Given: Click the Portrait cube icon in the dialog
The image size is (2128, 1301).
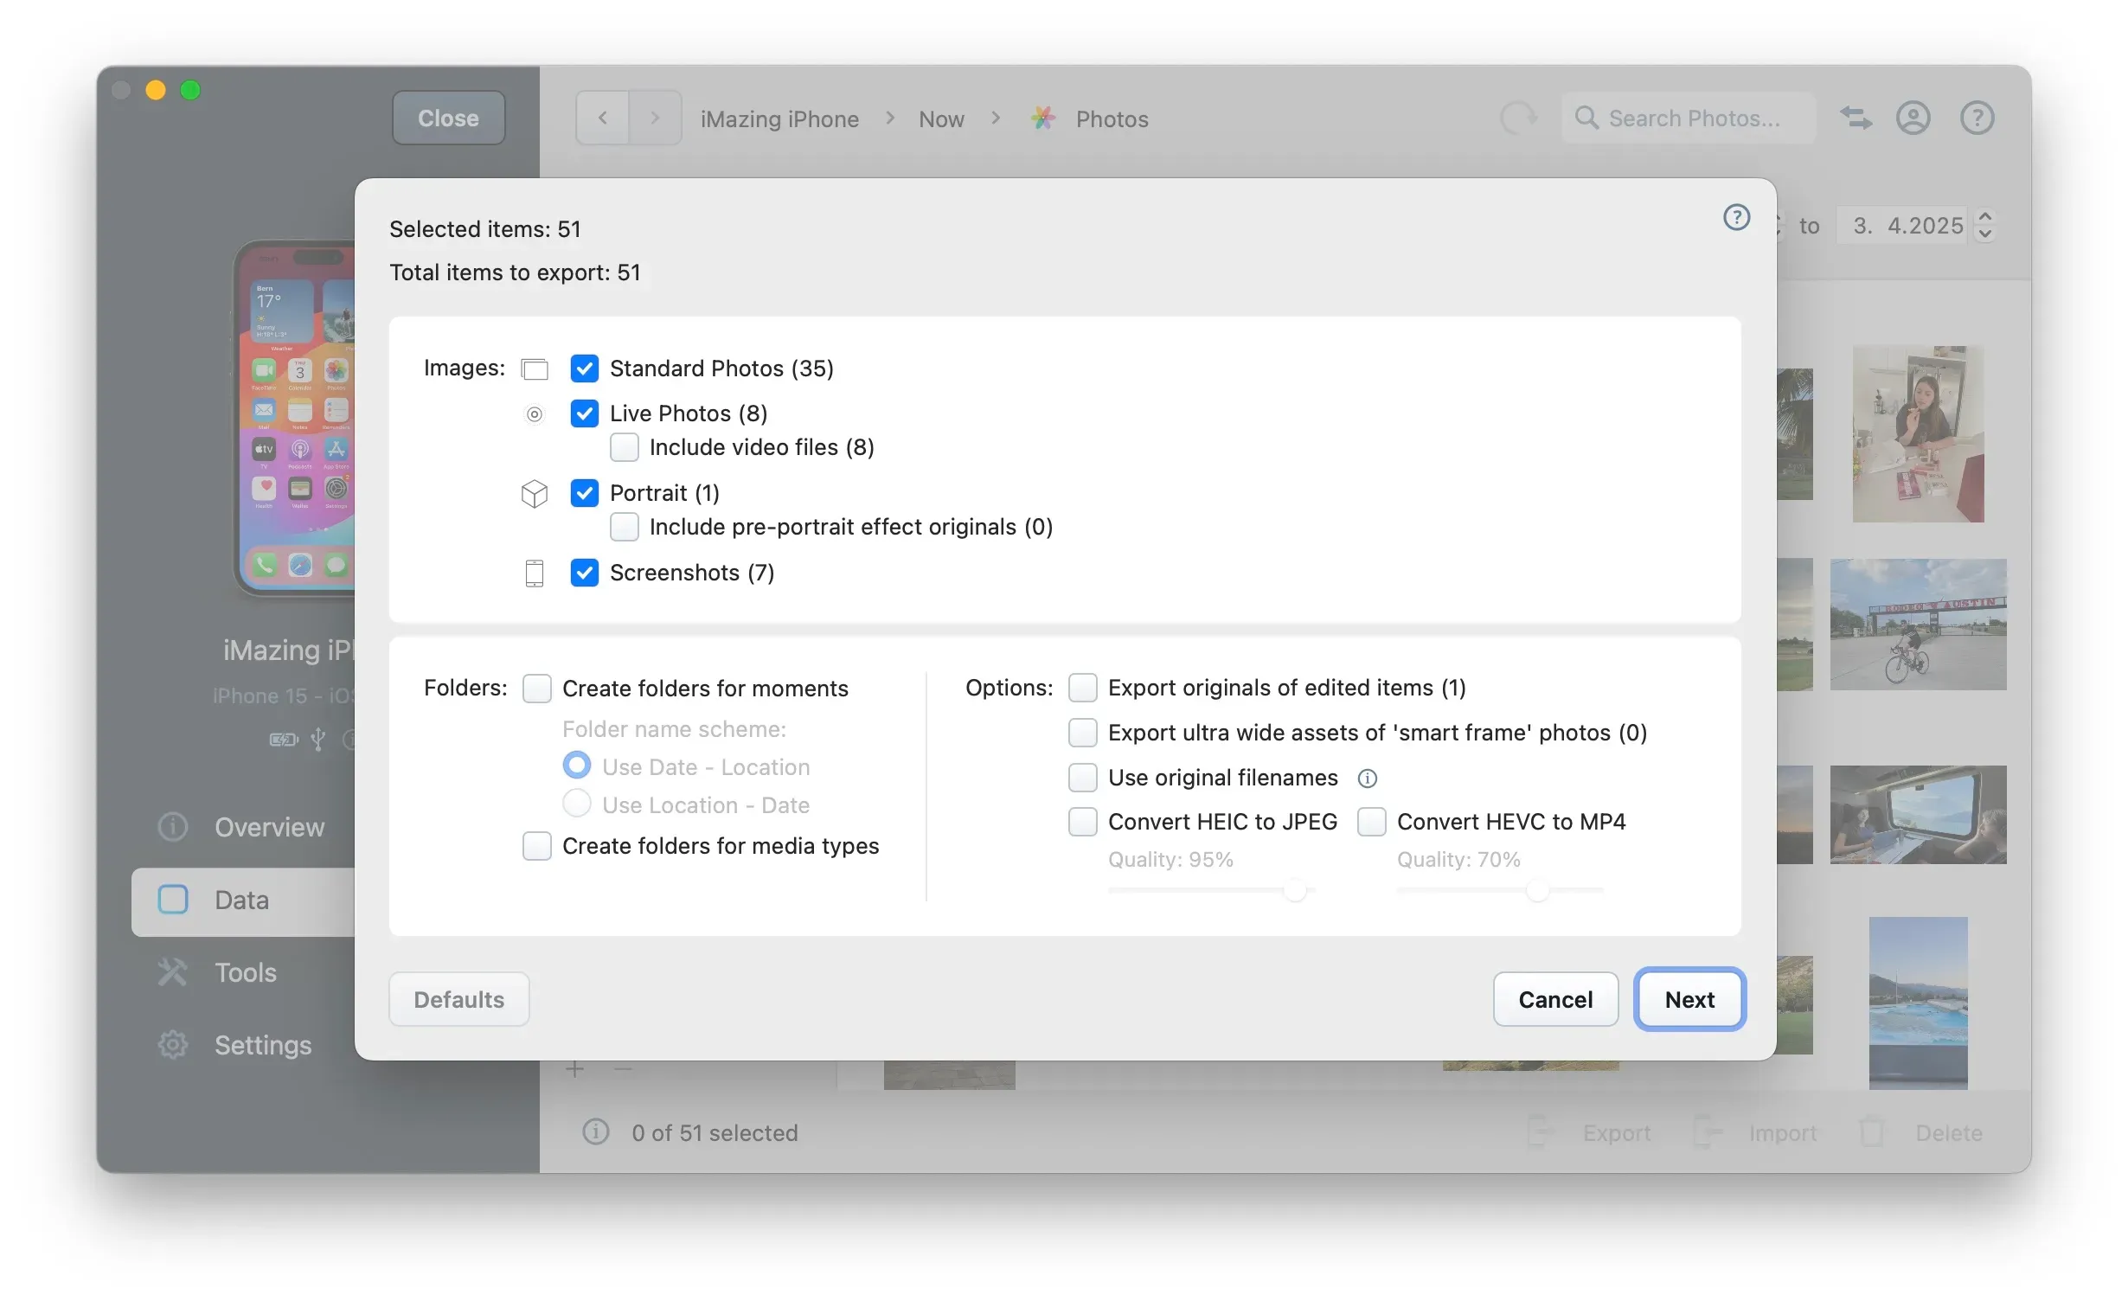Looking at the screenshot, I should (x=535, y=494).
